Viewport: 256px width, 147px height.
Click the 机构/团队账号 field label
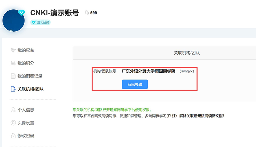click(x=106, y=71)
